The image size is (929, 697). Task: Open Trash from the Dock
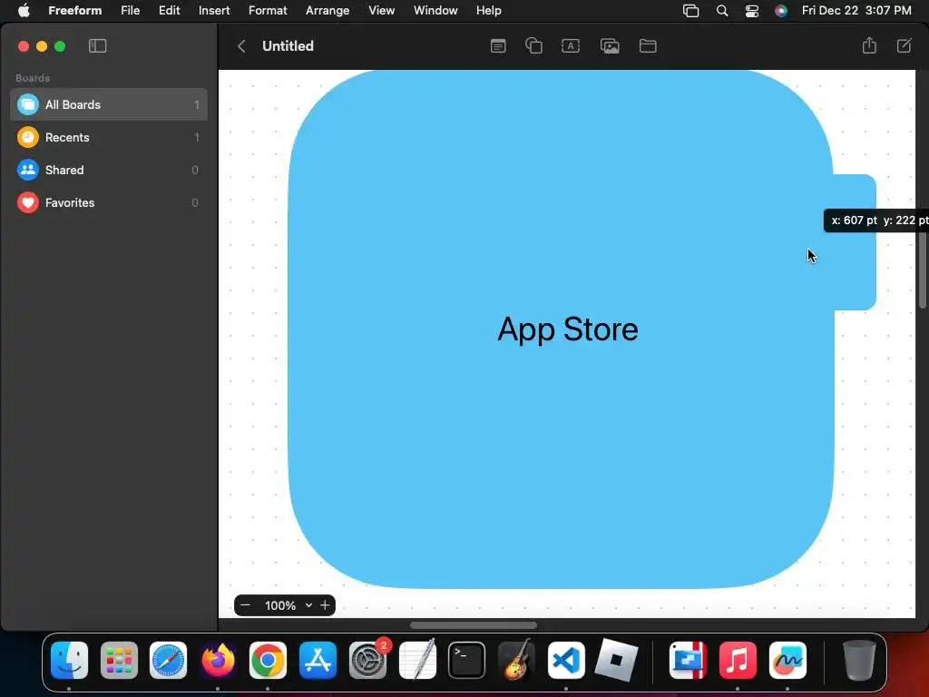[859, 660]
